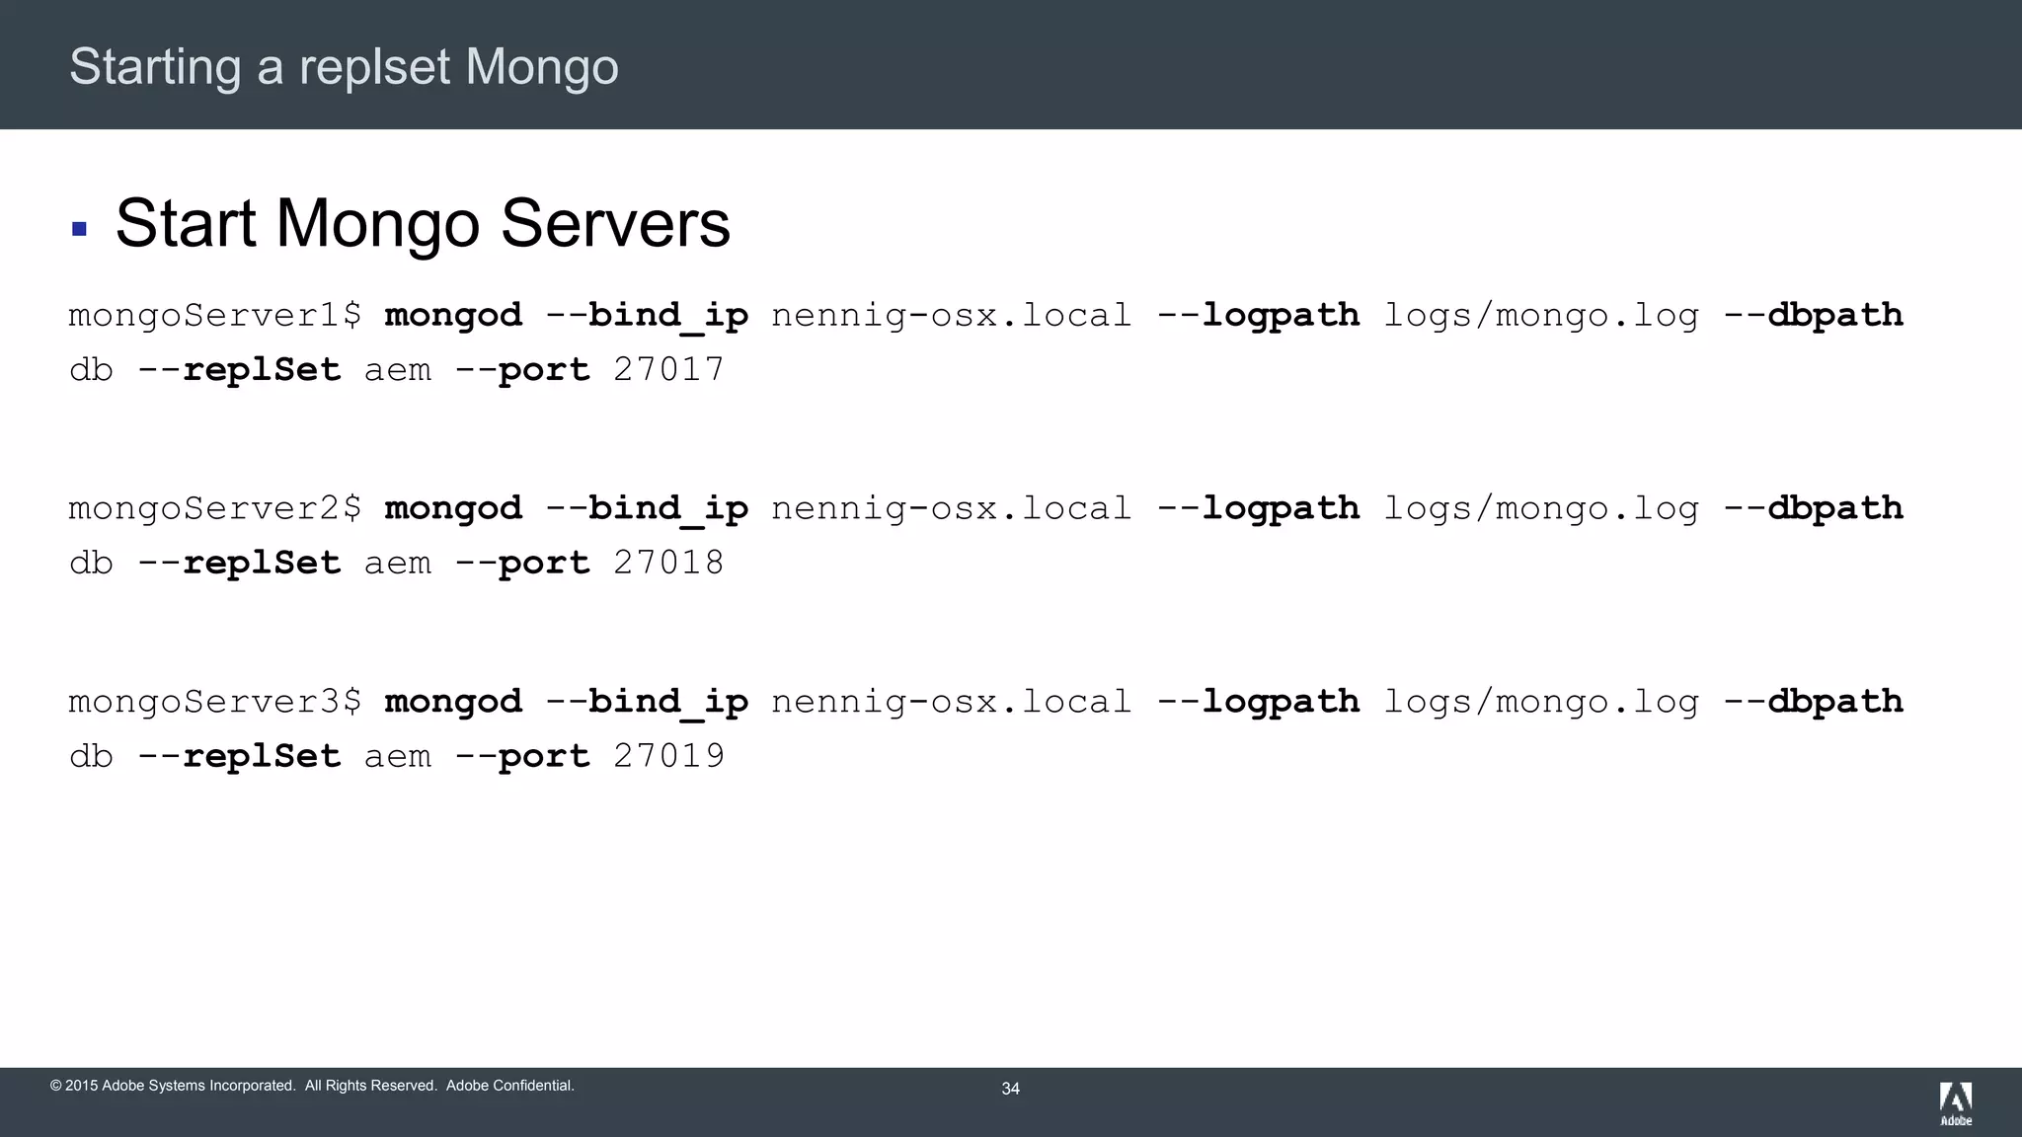Click the slide title 'Starting a replset Mongo'
The width and height of the screenshot is (2022, 1137).
(x=344, y=67)
